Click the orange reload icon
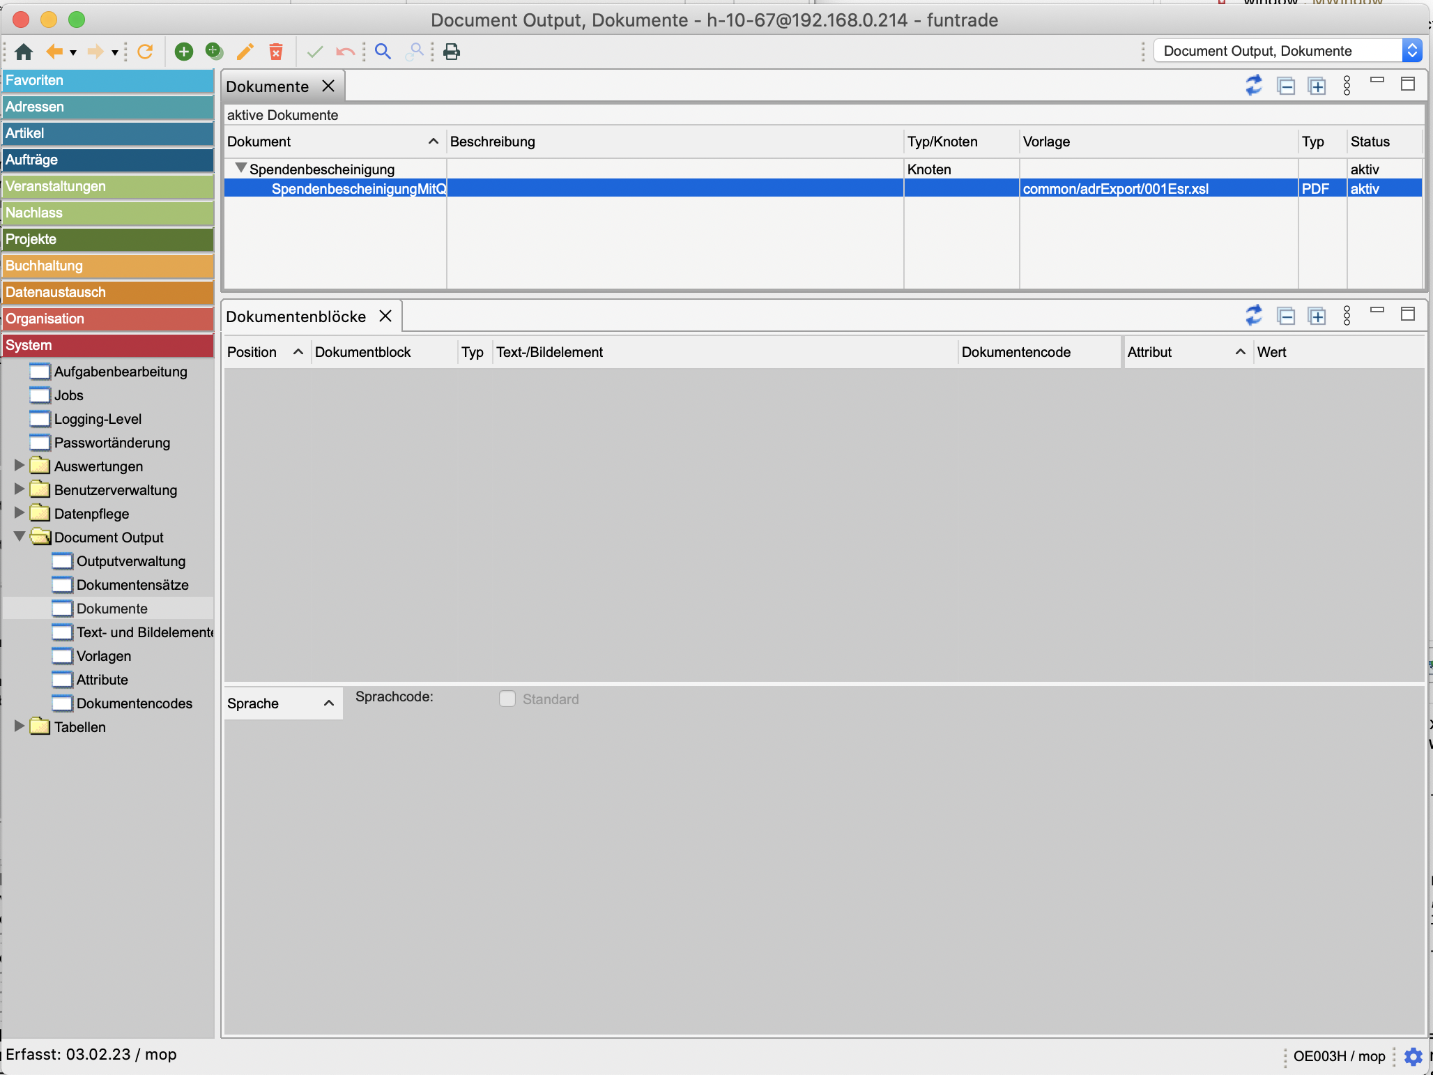Viewport: 1433px width, 1075px height. (x=145, y=52)
